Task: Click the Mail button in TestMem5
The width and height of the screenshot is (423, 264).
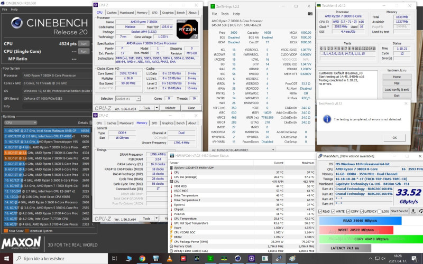Action: coord(397,83)
